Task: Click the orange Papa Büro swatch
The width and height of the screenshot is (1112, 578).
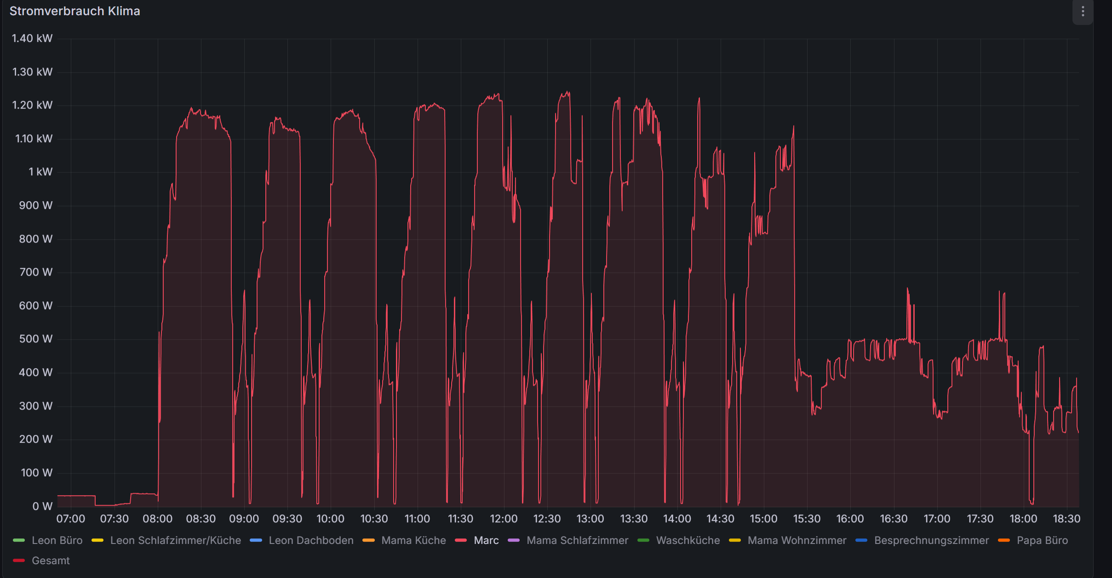Action: click(1004, 540)
